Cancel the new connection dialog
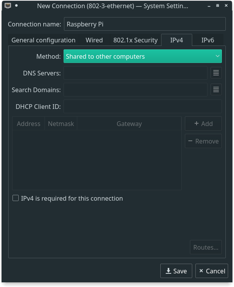The height and width of the screenshot is (287, 234). [211, 271]
